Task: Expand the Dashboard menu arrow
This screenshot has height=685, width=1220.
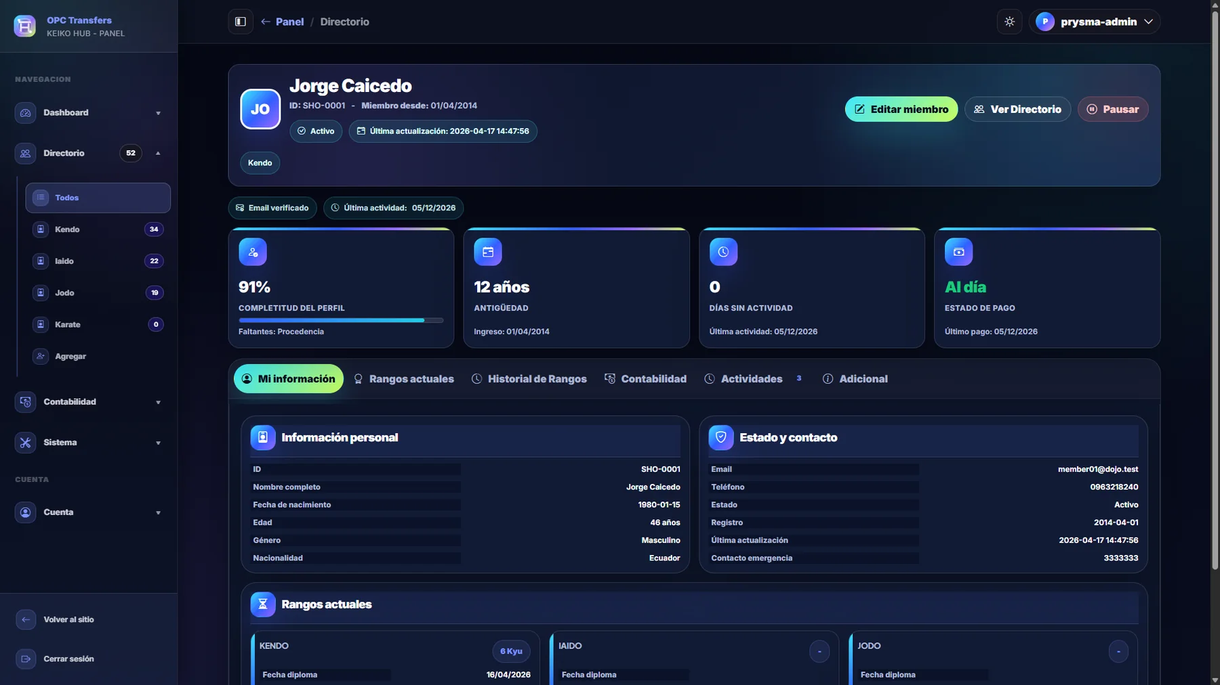Action: click(x=158, y=113)
